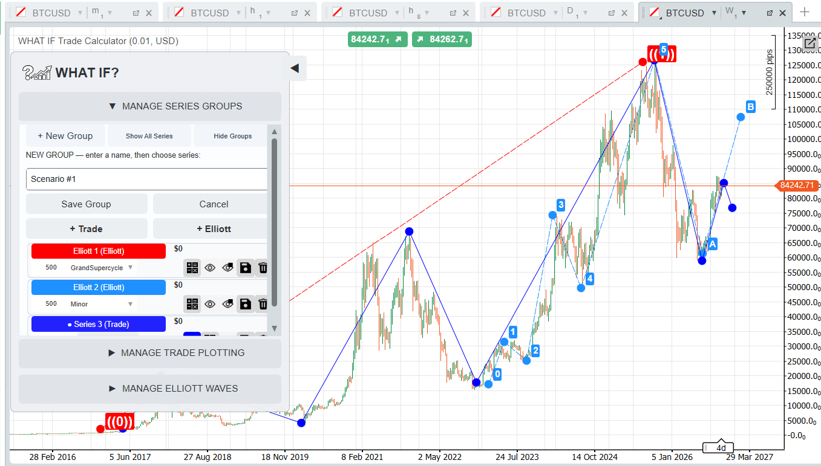The width and height of the screenshot is (821, 466).
Task: Delete the Elliott 1 series
Action: (x=263, y=268)
